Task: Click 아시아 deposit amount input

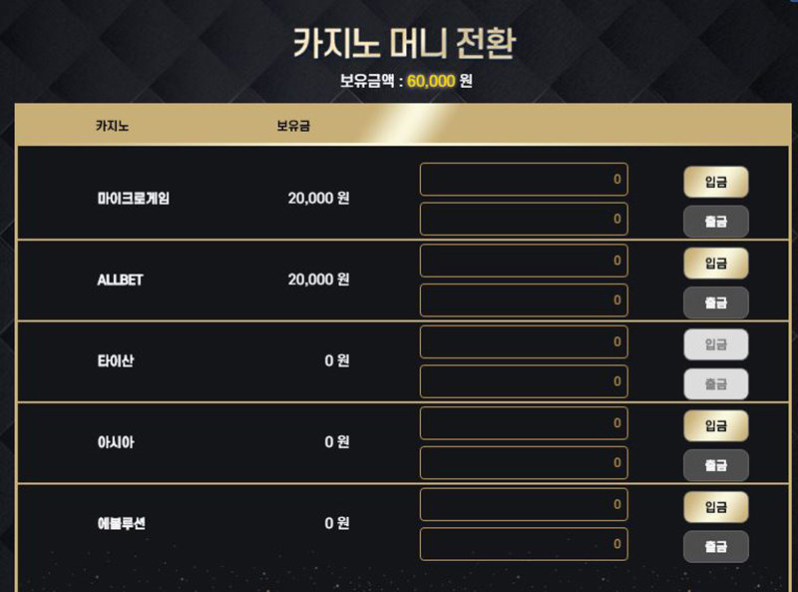Action: [x=524, y=423]
